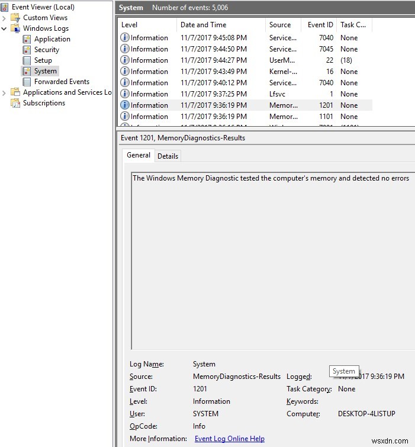Viewport: 415px width, 447px height.
Task: Select the Subscriptions tree item
Action: [x=44, y=103]
